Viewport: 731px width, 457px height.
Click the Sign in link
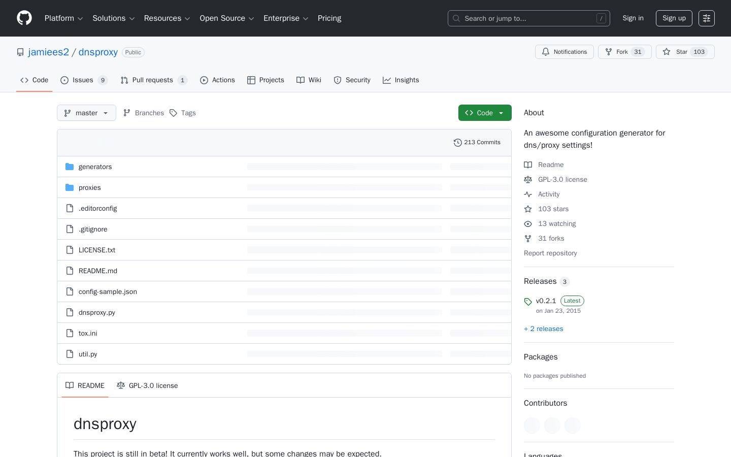coord(633,18)
